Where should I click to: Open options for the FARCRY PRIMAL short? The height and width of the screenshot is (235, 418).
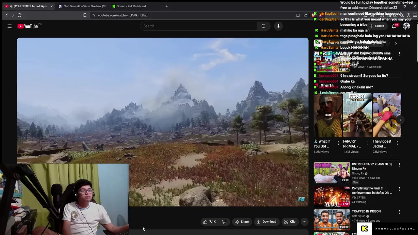(368, 143)
